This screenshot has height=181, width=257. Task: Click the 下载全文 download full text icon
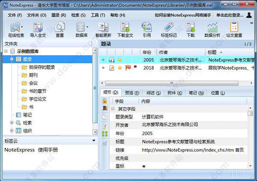(x=125, y=27)
